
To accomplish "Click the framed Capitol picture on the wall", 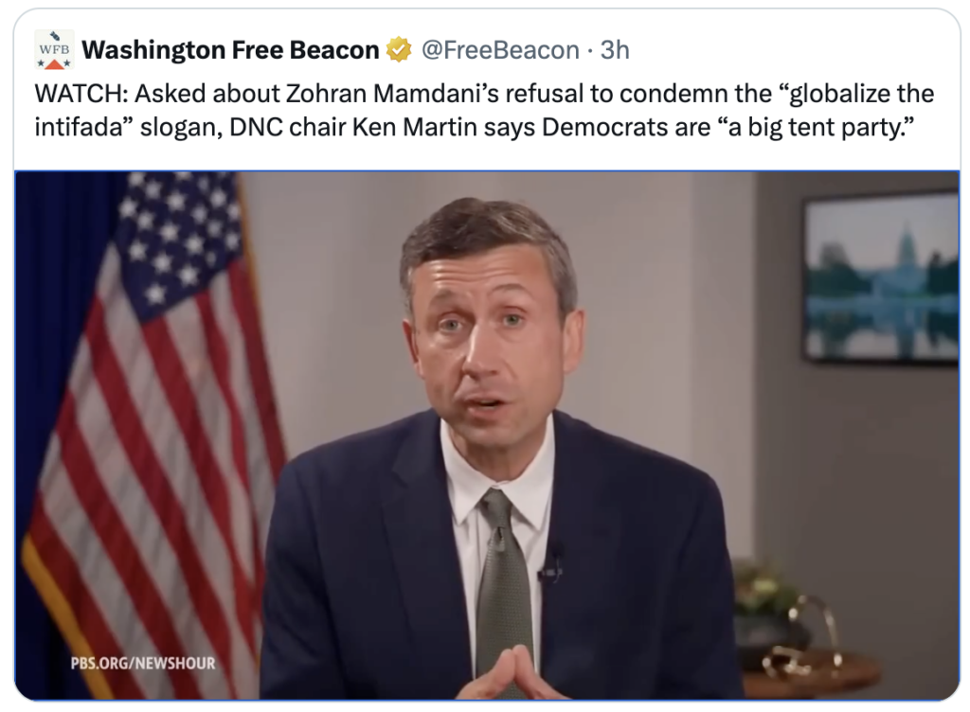I will click(x=880, y=276).
